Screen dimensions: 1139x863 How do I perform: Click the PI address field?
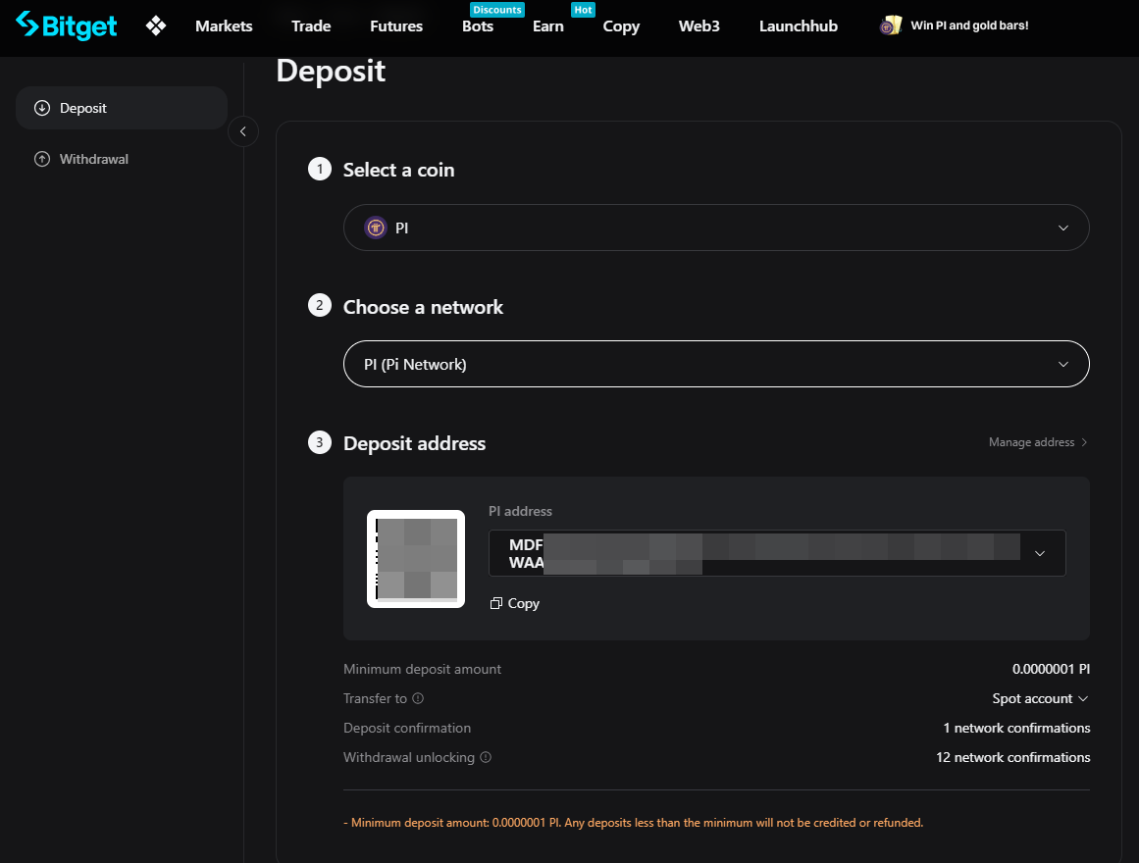(x=777, y=553)
